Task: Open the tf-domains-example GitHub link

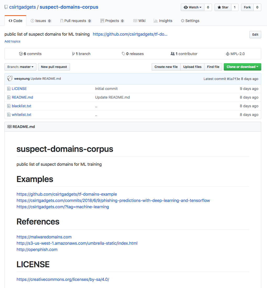Action: click(x=67, y=194)
